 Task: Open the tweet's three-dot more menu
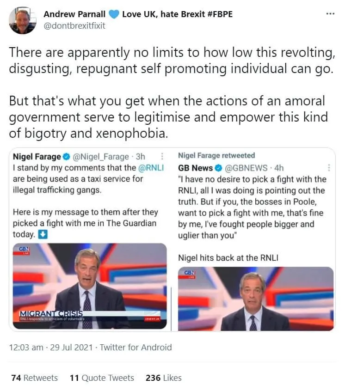tap(330, 14)
